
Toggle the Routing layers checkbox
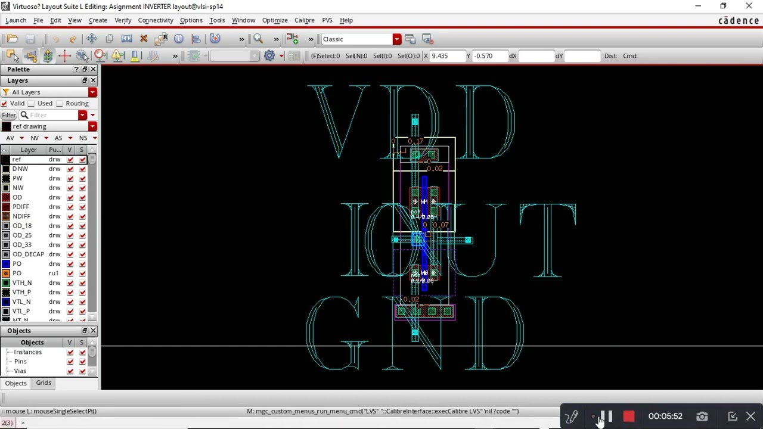(60, 104)
